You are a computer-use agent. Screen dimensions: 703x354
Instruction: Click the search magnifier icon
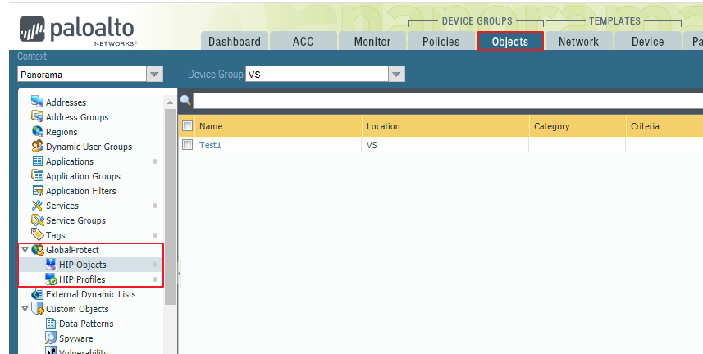(185, 100)
